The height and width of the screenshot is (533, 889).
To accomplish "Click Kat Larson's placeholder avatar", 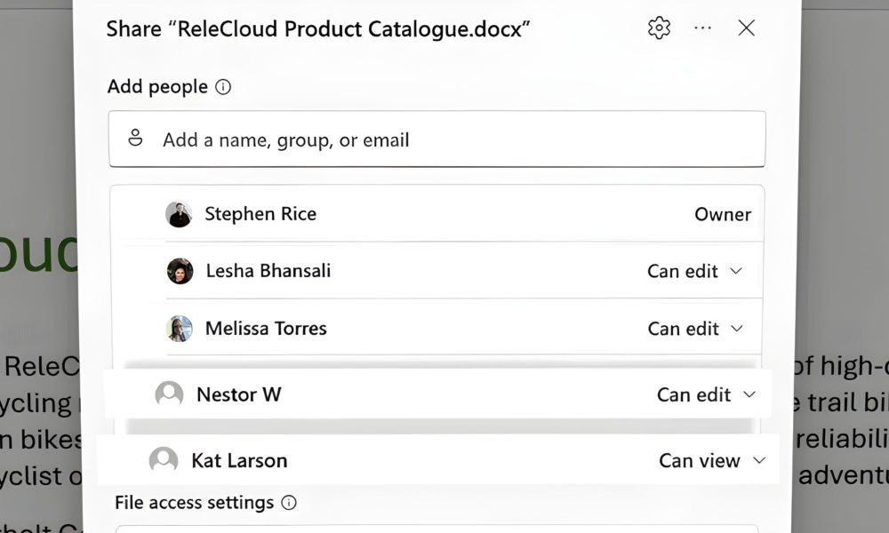I will coord(164,460).
